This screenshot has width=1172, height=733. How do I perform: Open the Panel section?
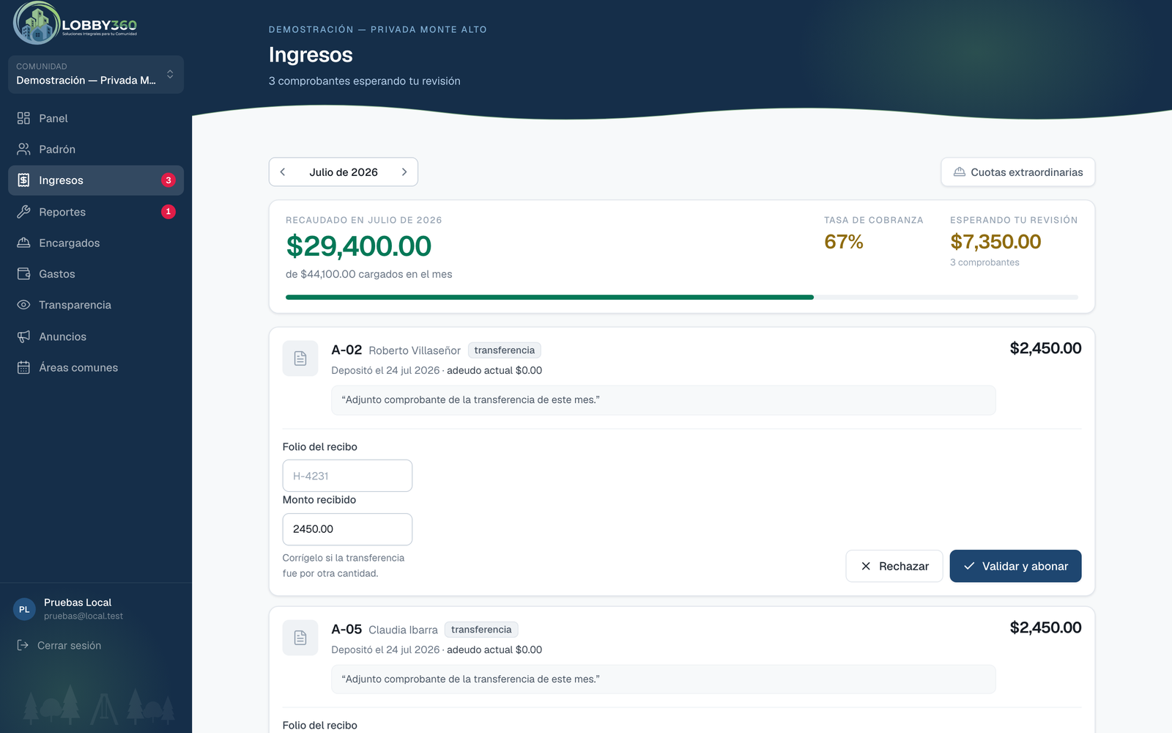pos(96,118)
